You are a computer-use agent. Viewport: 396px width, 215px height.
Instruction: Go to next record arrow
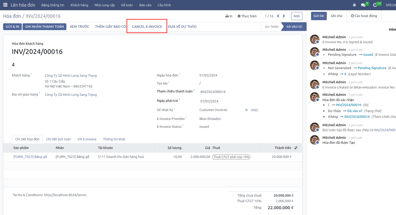tap(284, 16)
